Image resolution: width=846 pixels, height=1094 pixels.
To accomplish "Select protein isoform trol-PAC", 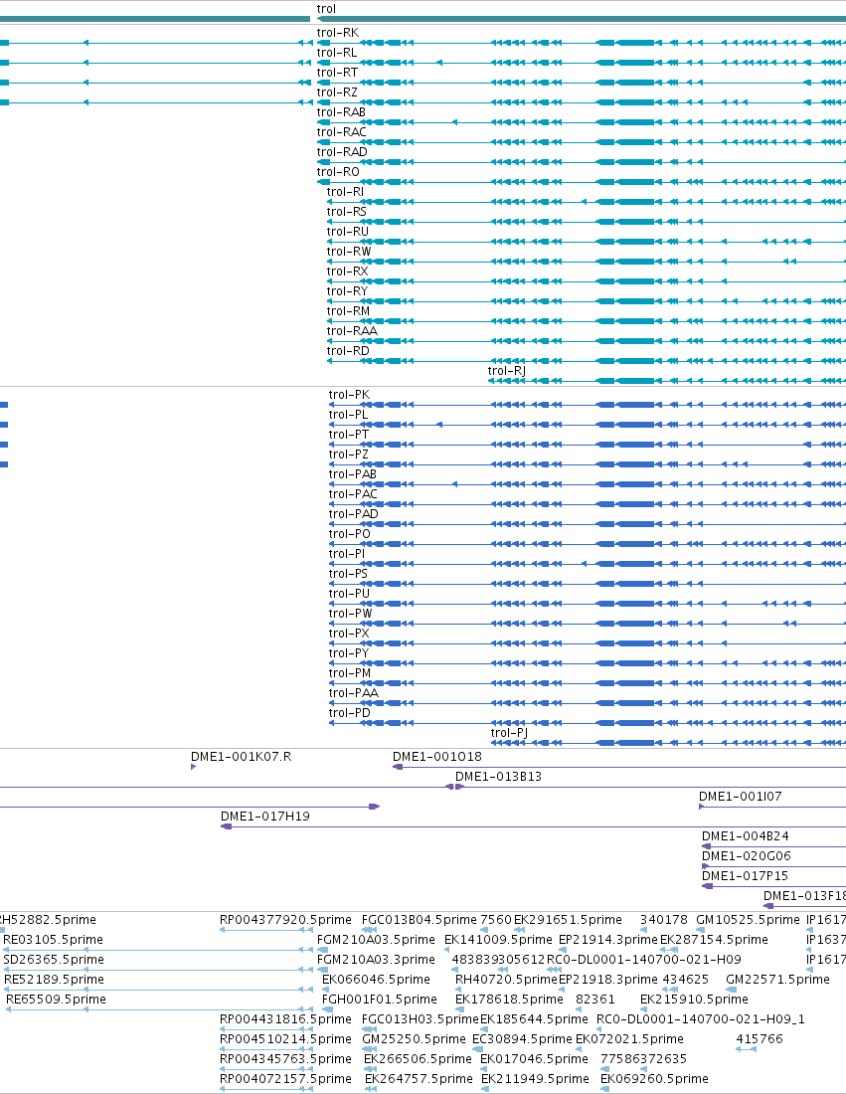I will click(x=353, y=494).
